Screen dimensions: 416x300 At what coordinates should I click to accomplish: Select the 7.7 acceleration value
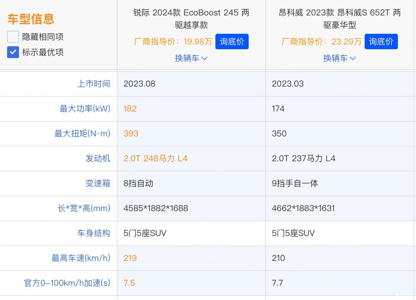(x=277, y=283)
